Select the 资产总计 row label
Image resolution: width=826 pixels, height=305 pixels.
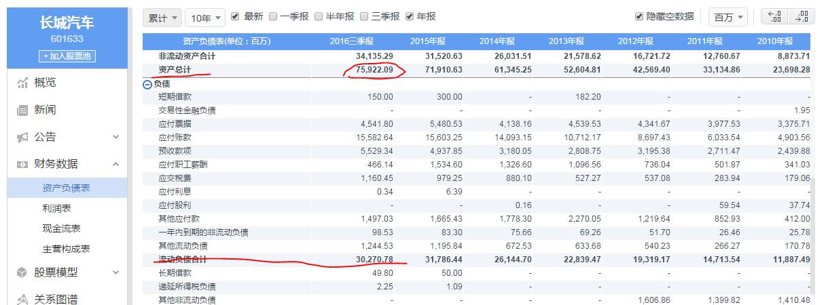[175, 69]
